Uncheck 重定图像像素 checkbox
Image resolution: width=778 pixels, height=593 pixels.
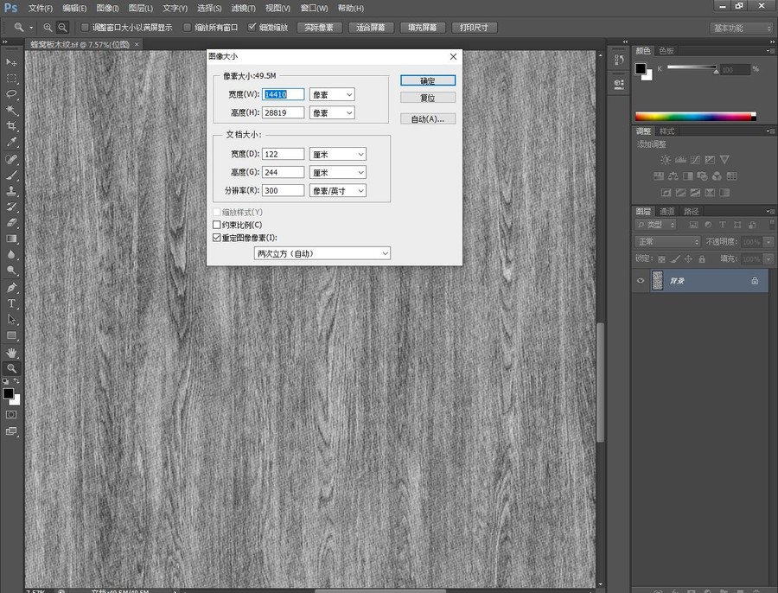(217, 238)
